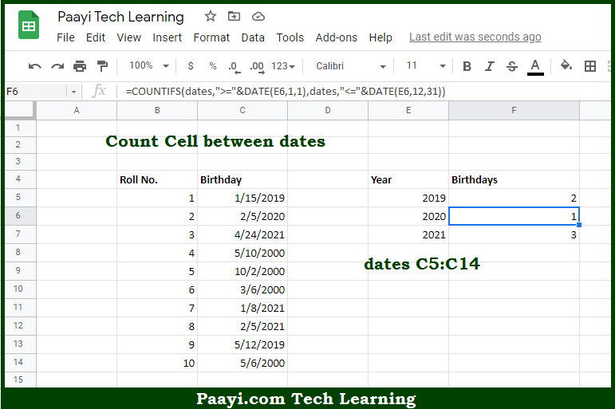615x409 pixels.
Task: Open the View menu
Action: (128, 37)
